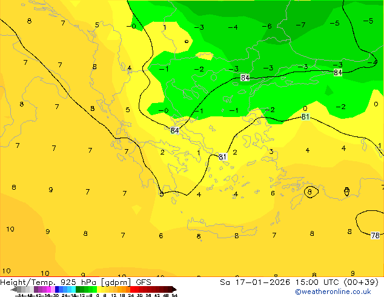Viewport: 384px width, 297px height.
Task: Click the 8 value enclosed by a closed contour ring
Action: click(x=310, y=192)
